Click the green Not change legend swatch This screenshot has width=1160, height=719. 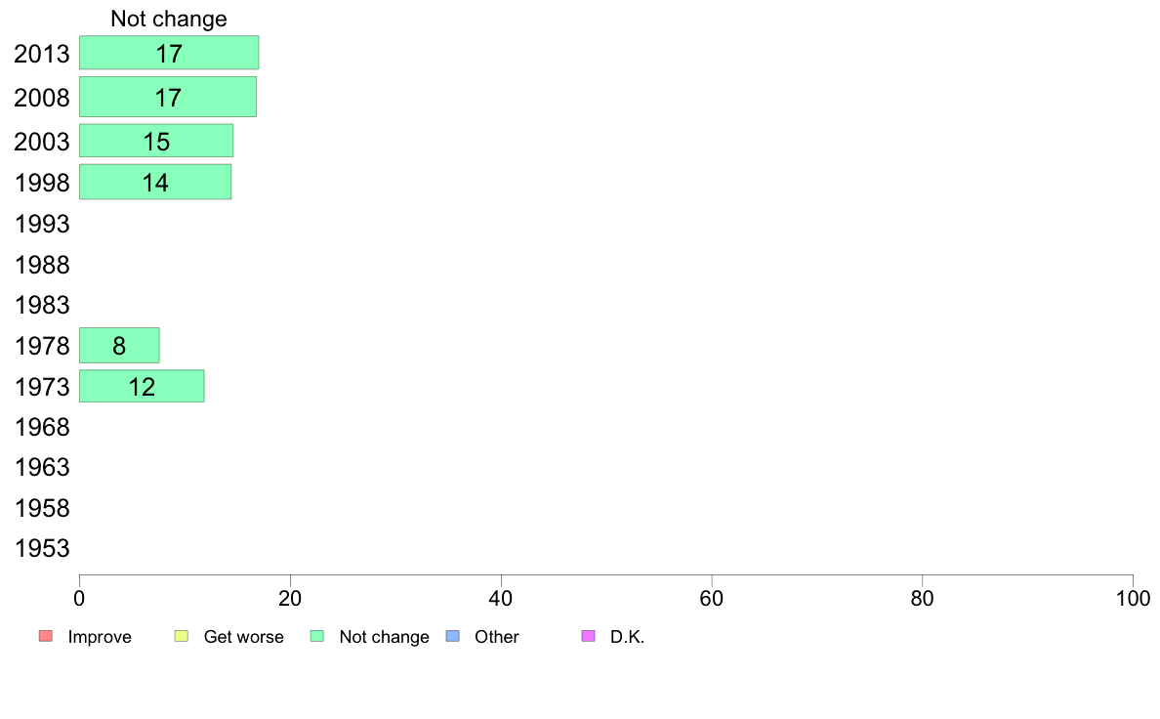coord(317,636)
